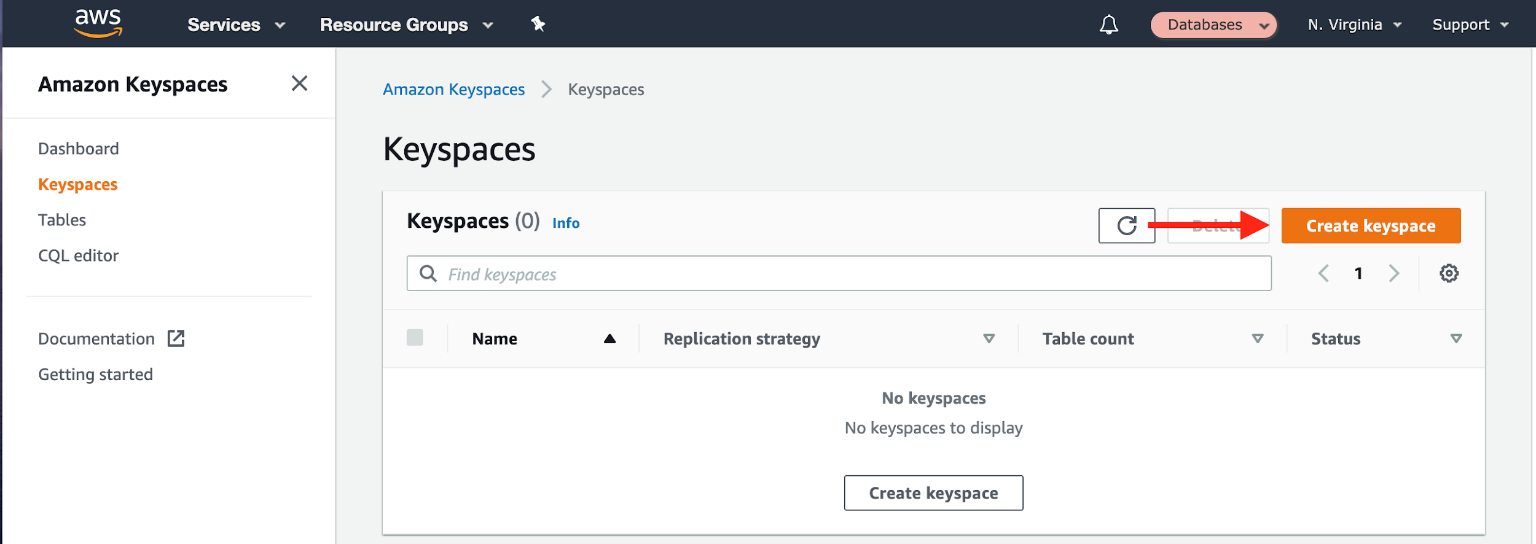This screenshot has height=544, width=1536.
Task: Open Getting started in the sidebar
Action: pos(96,375)
